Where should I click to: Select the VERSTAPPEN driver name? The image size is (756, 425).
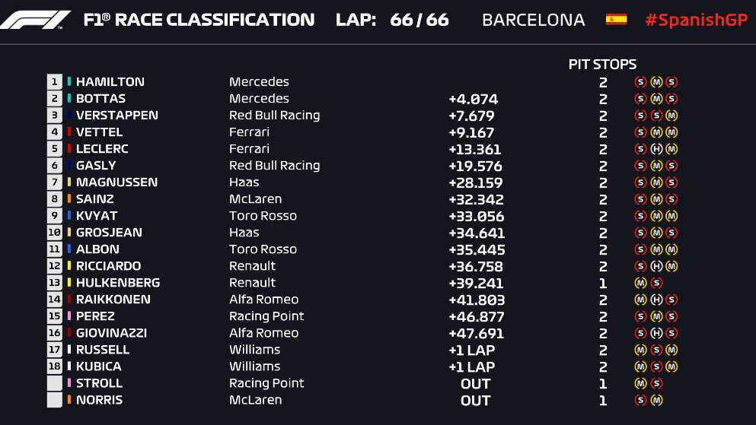(x=117, y=115)
